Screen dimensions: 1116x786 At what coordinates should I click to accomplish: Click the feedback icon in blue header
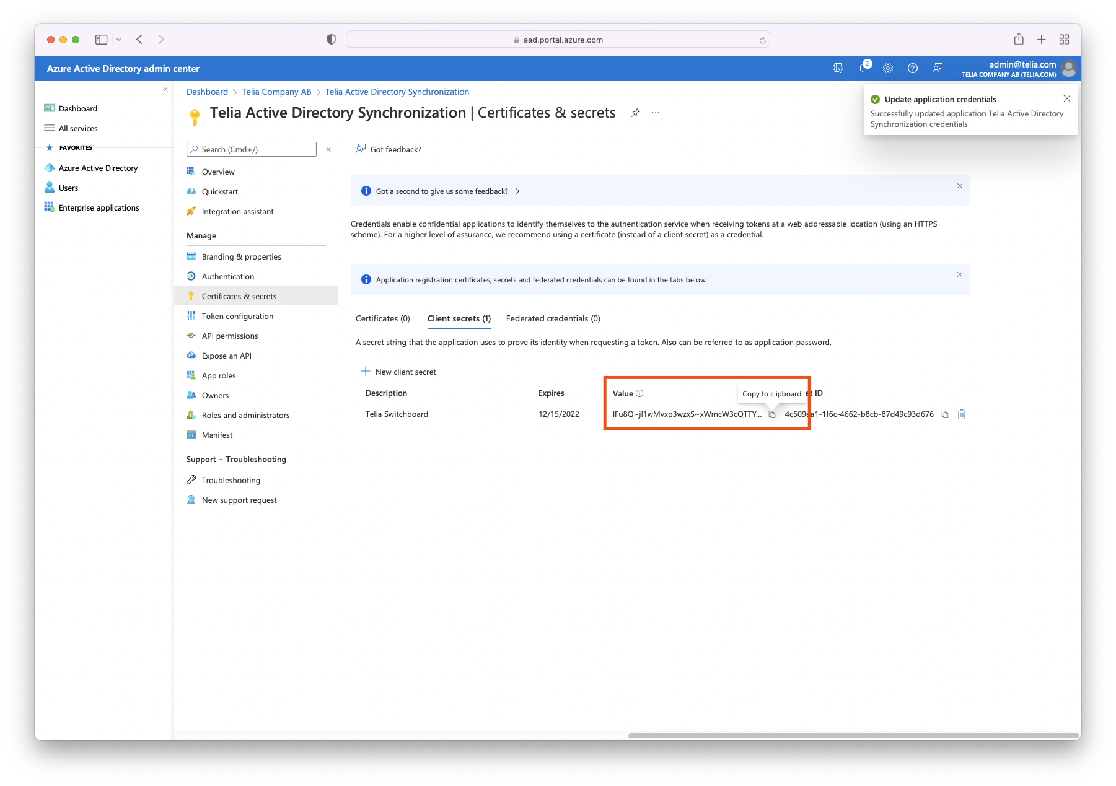938,68
